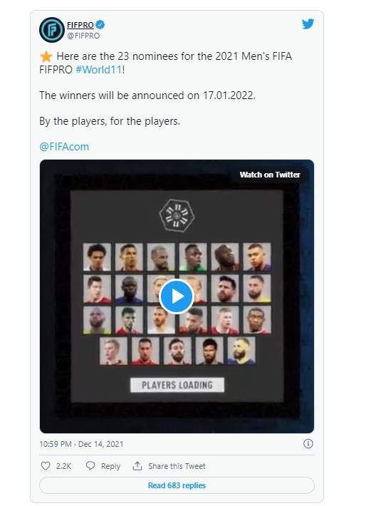Open the @FIFPRO handle
Image resolution: width=366 pixels, height=506 pixels.
pos(83,36)
